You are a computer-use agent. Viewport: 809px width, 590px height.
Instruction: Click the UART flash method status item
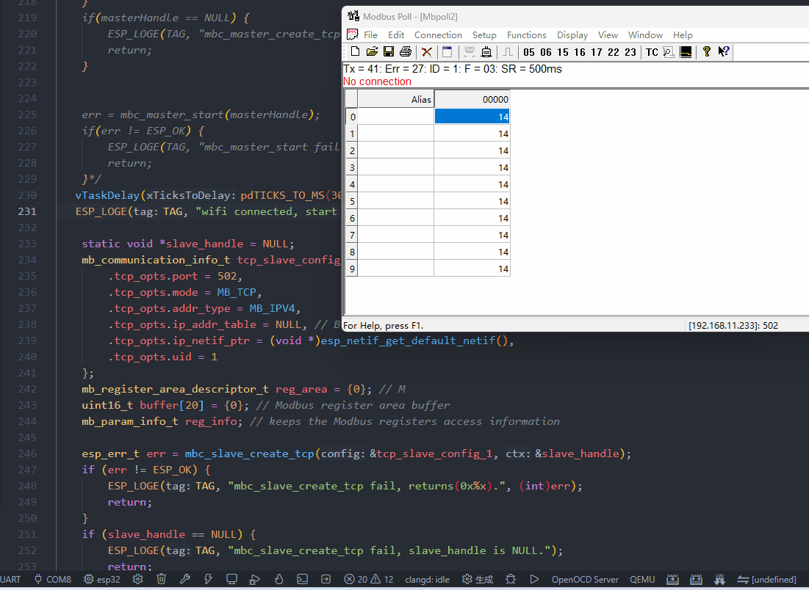11,579
